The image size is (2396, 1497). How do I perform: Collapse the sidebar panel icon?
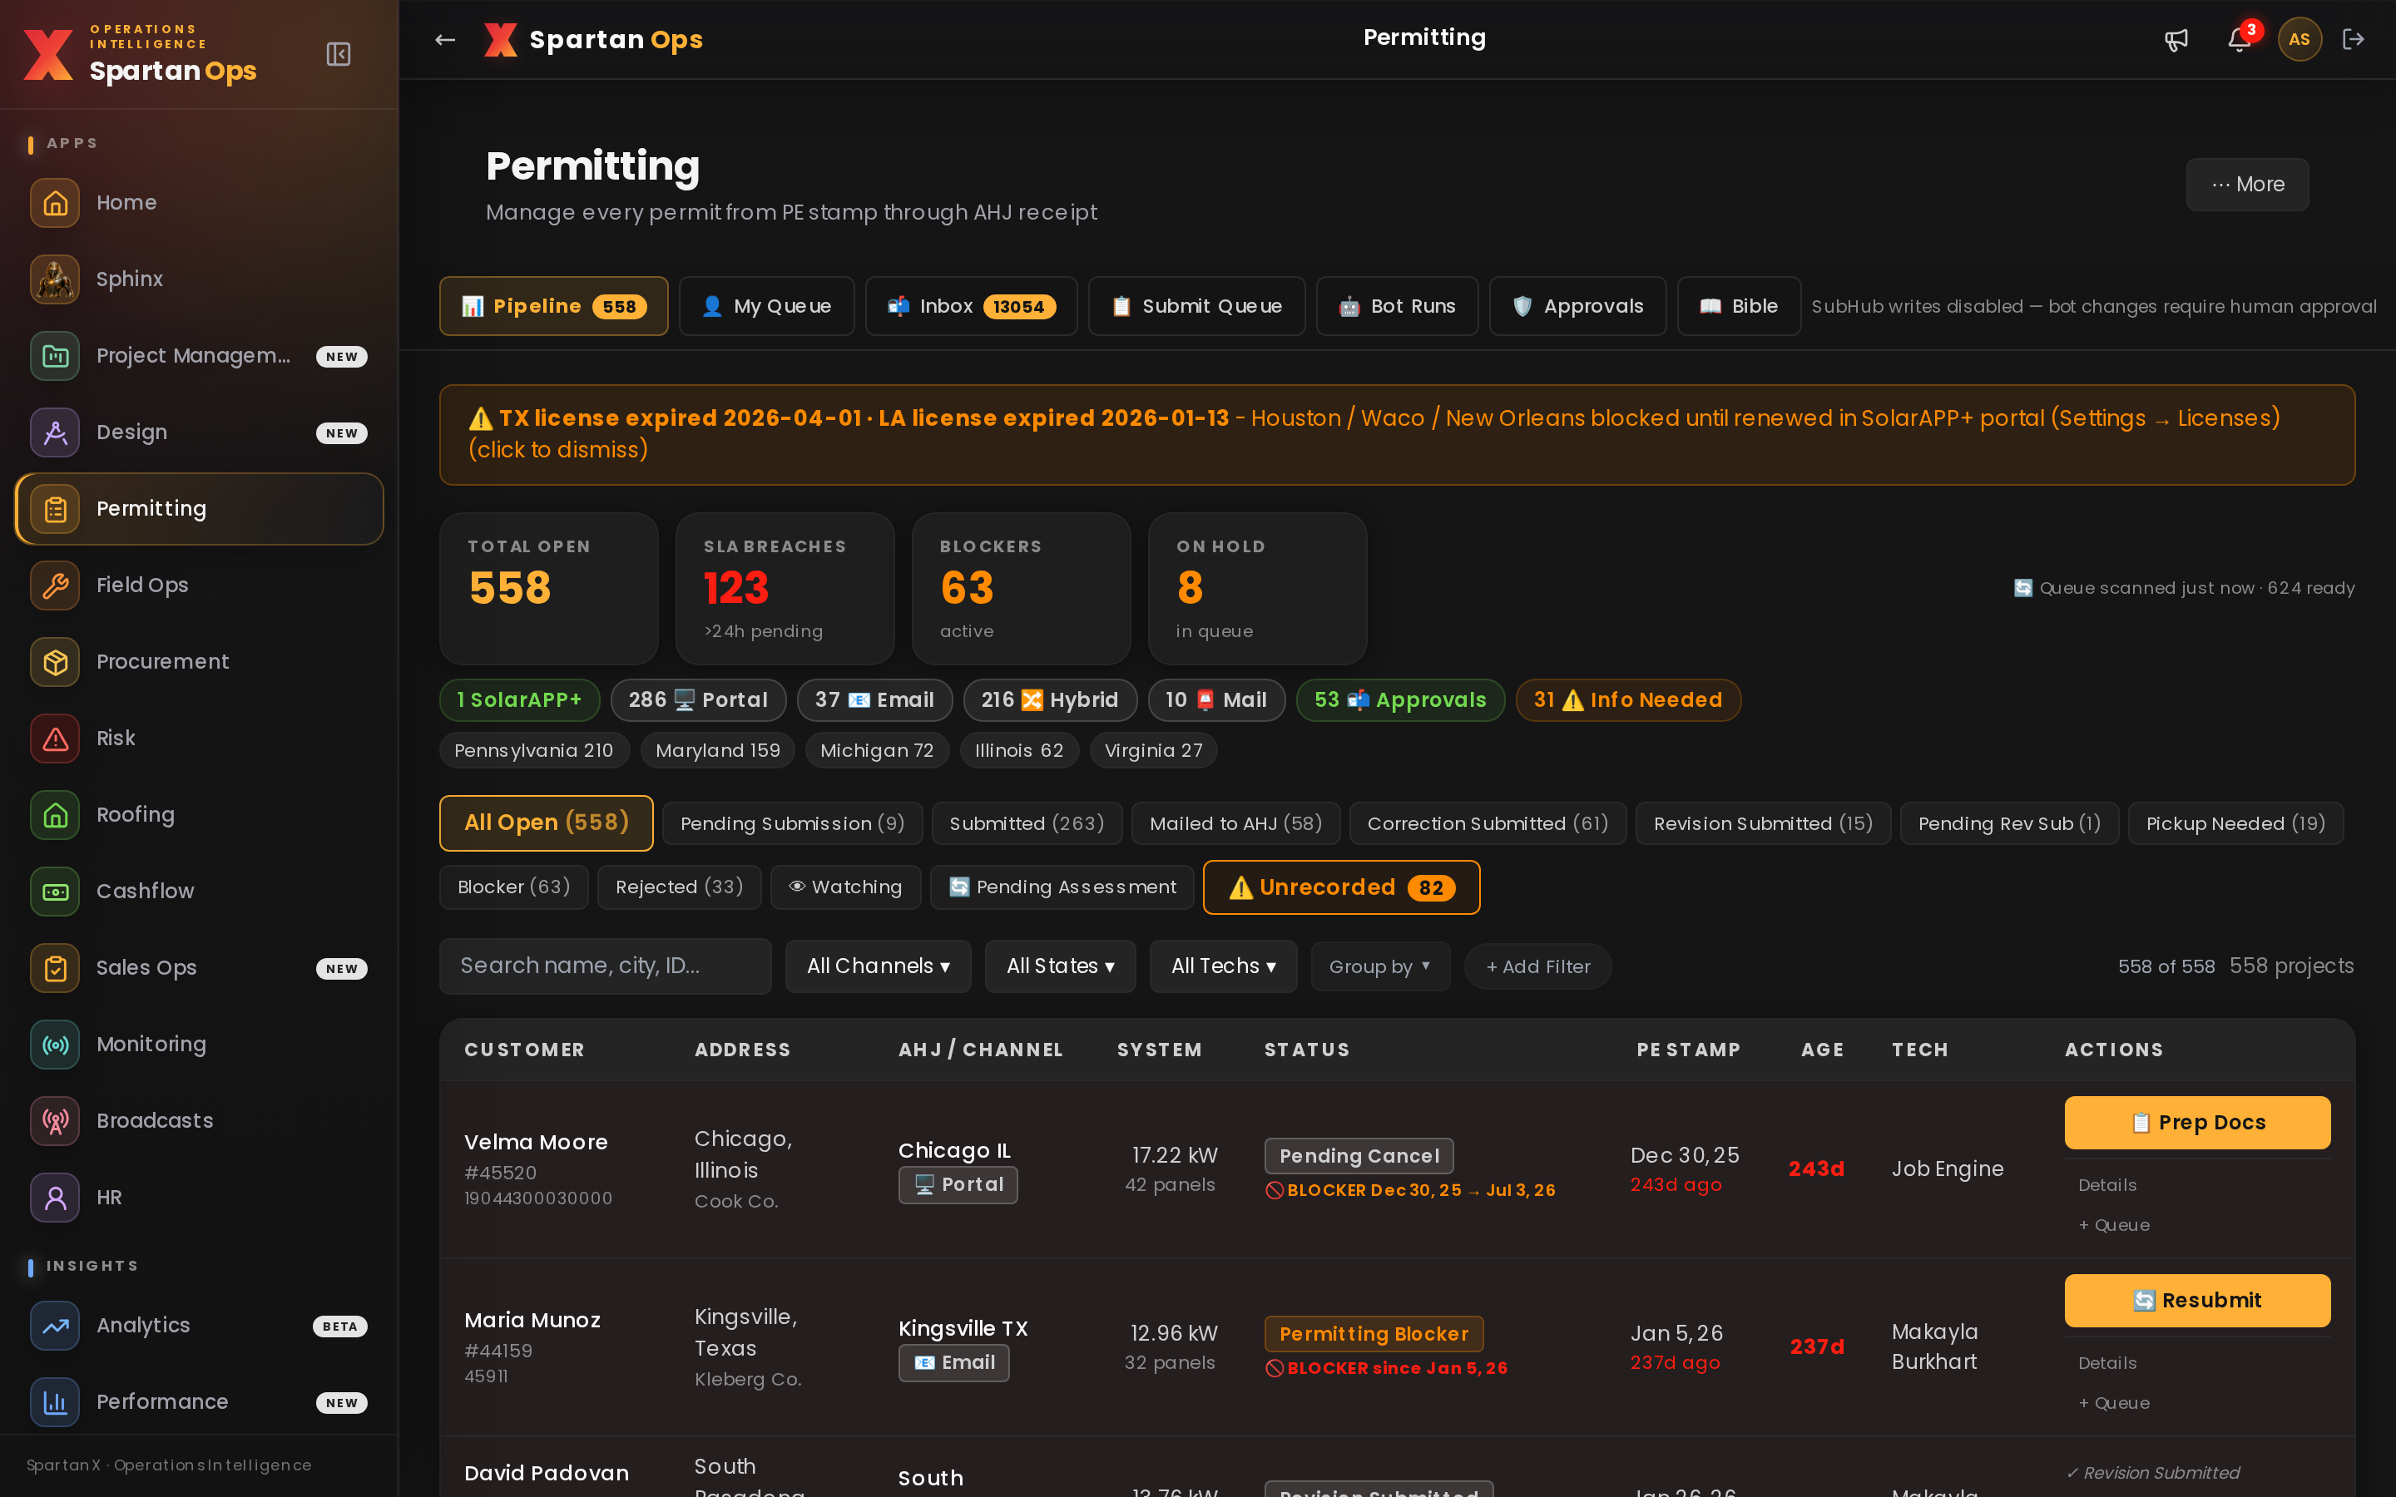pyautogui.click(x=339, y=54)
